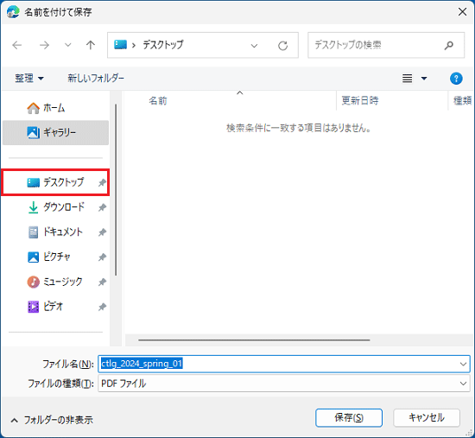This screenshot has width=475, height=438.
Task: Sort by 種類 column header
Action: [462, 100]
